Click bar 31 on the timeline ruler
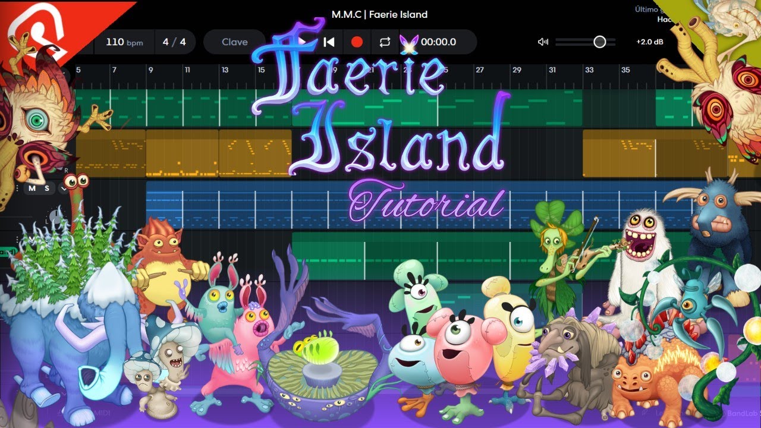Screen dimensions: 761x428 tap(552, 70)
